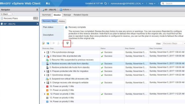Click the gray priority 4 VMs icon
The height and width of the screenshot is (104, 185).
coord(47,98)
